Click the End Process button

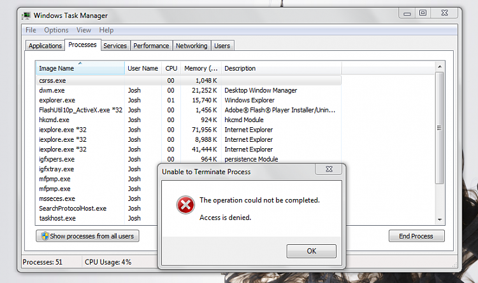coord(416,236)
